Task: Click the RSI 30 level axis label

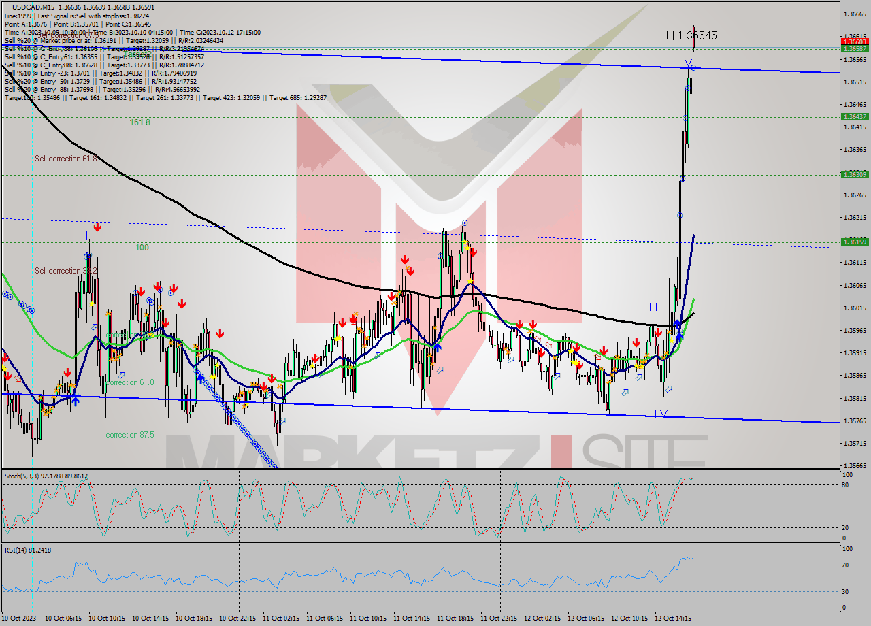Action: (847, 591)
